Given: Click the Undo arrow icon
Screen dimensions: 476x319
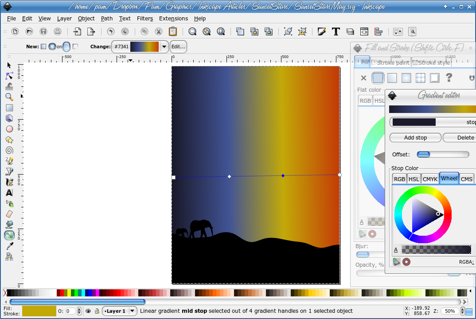Looking at the screenshot, I should pos(111,31).
